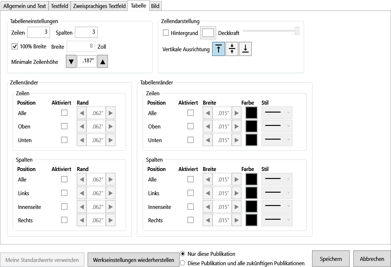Increase minimum row height with up arrow
The height and width of the screenshot is (267, 391).
point(102,61)
